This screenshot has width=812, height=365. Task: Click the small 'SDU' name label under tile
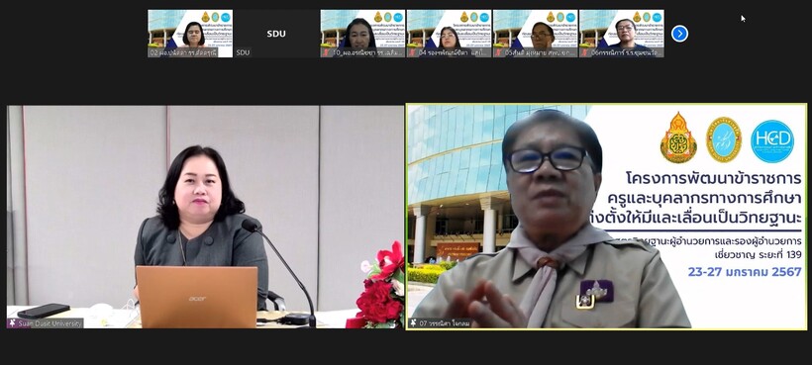[x=243, y=52]
